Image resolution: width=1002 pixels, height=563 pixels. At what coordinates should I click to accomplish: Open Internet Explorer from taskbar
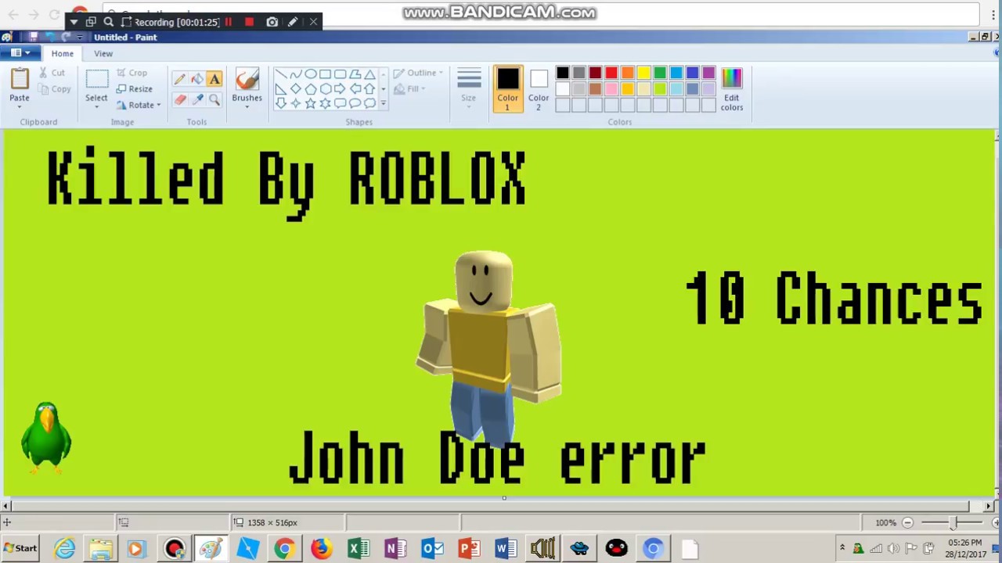click(x=64, y=549)
